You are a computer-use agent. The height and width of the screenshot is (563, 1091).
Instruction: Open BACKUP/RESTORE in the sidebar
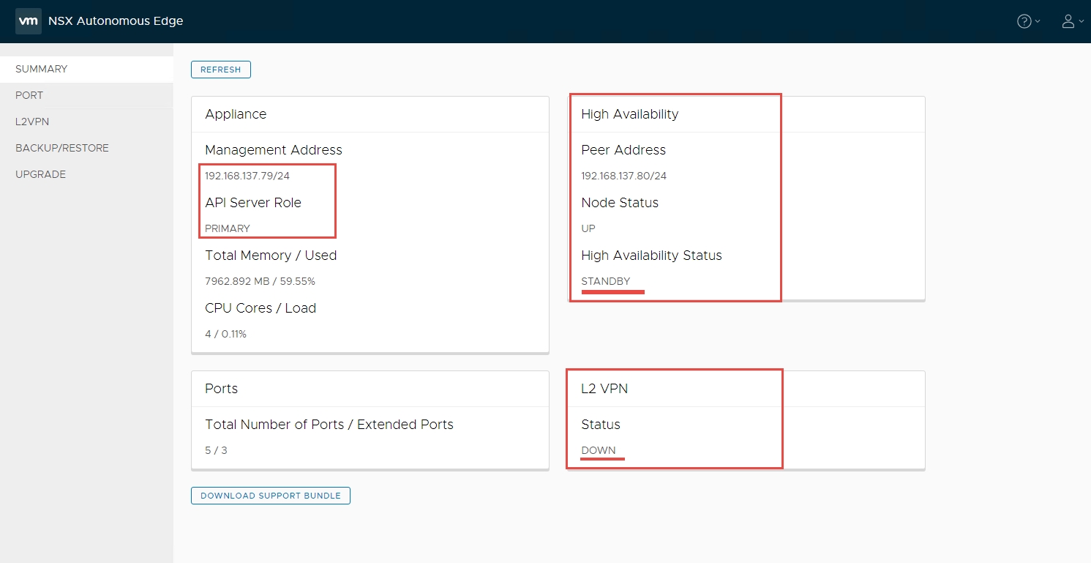coord(62,148)
